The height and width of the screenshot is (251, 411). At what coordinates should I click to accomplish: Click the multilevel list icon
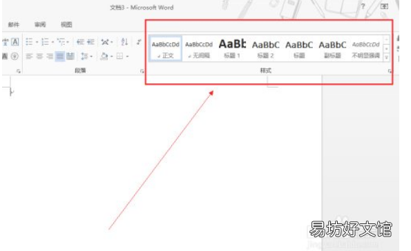(x=61, y=41)
